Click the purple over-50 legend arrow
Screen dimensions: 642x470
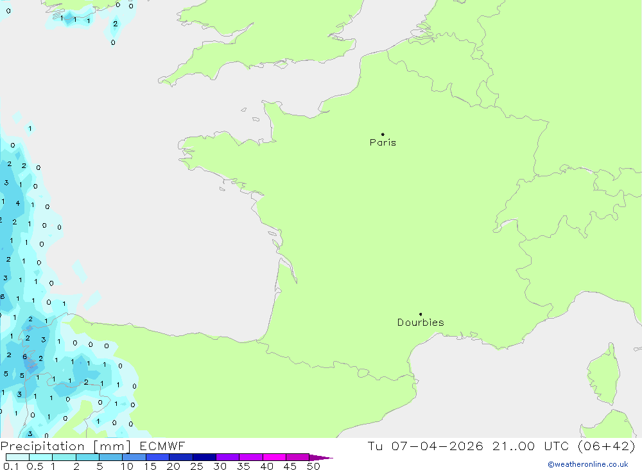[x=321, y=457]
